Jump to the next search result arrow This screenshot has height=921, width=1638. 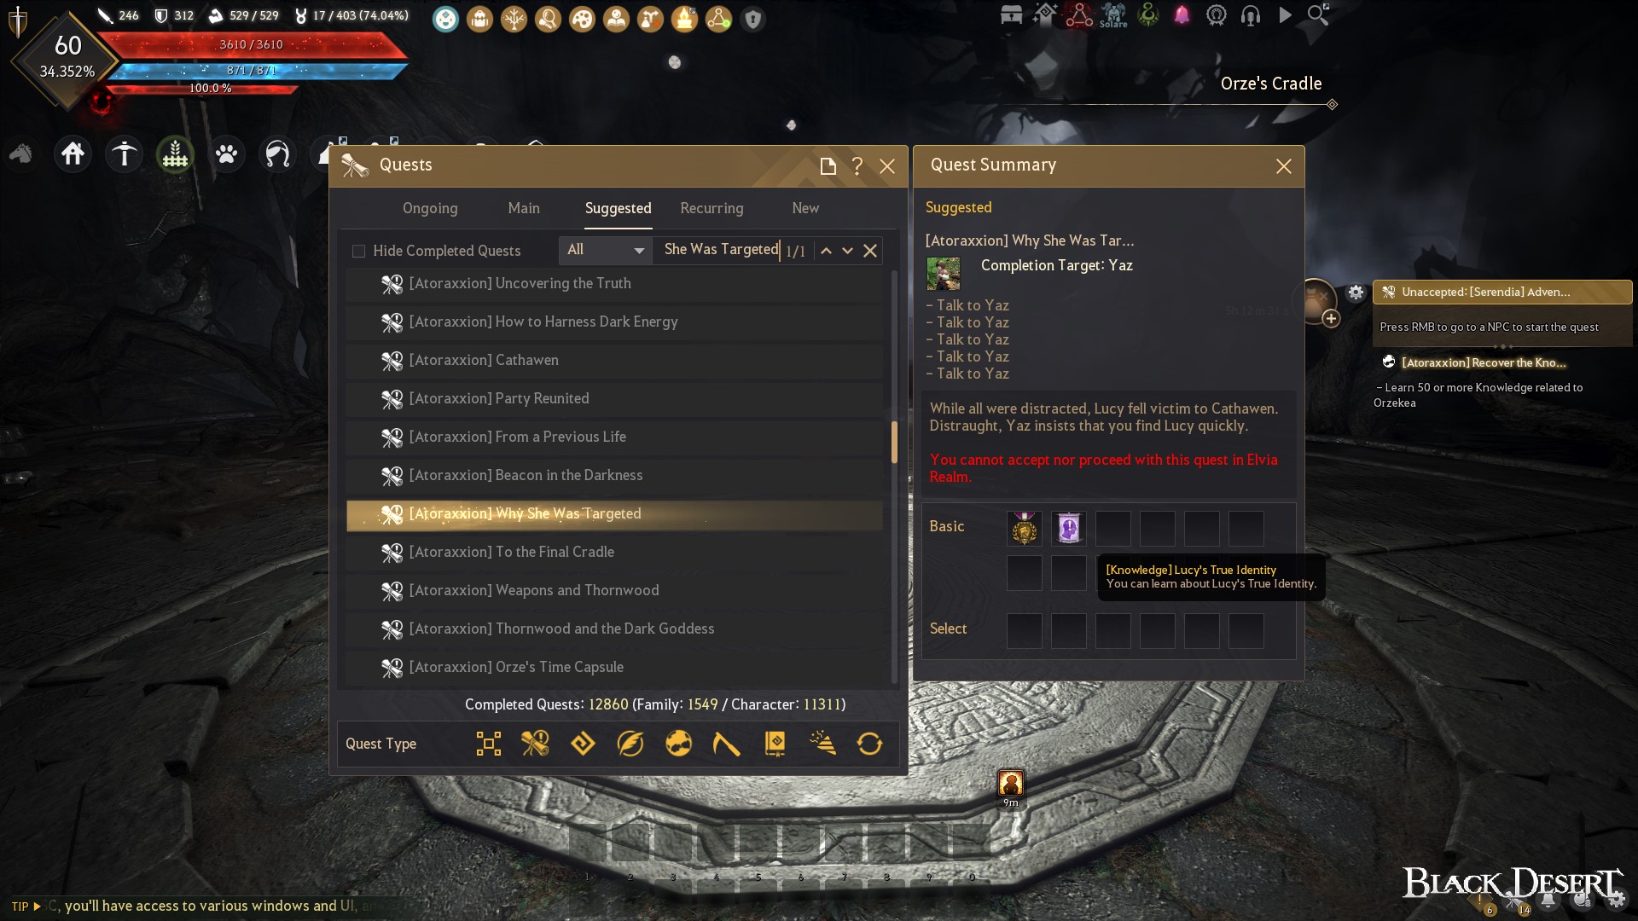pyautogui.click(x=847, y=251)
